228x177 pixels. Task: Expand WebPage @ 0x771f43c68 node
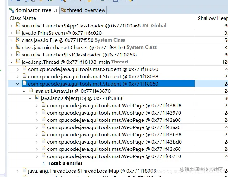[x=37, y=149]
